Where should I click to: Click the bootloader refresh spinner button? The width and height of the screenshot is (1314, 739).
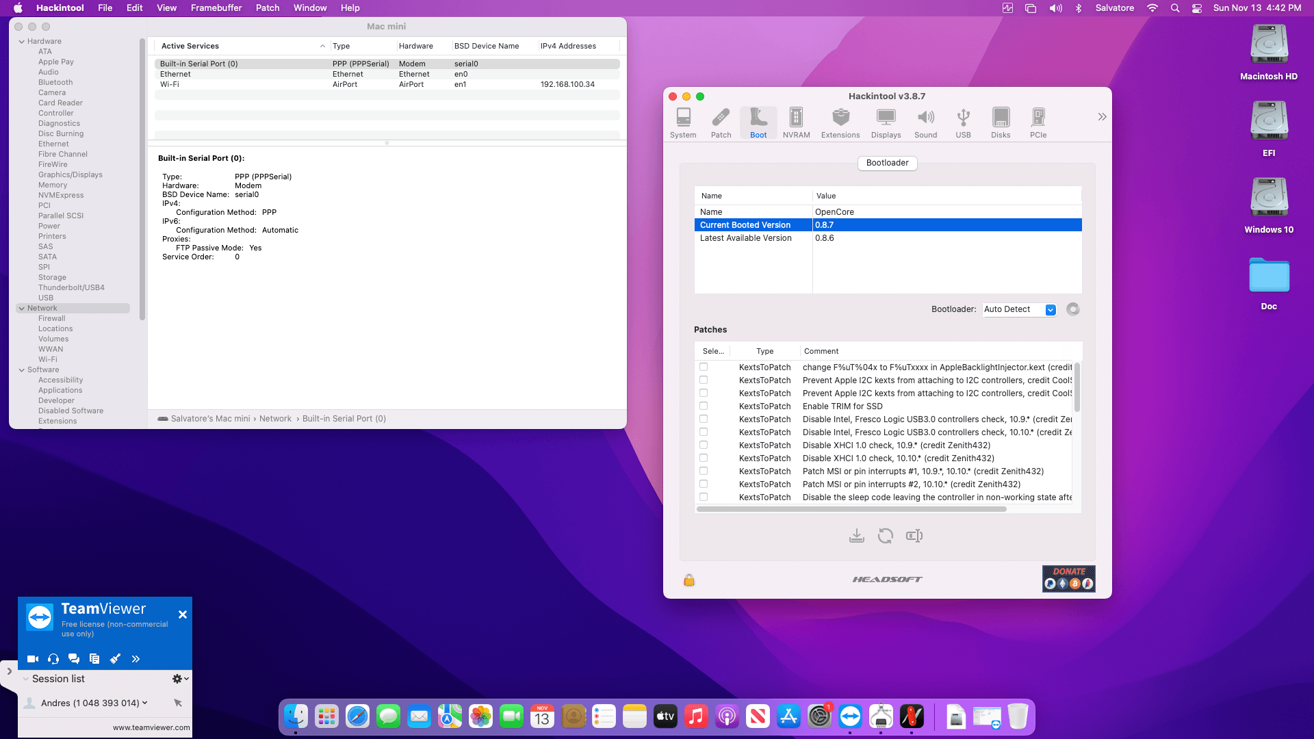(x=1073, y=309)
